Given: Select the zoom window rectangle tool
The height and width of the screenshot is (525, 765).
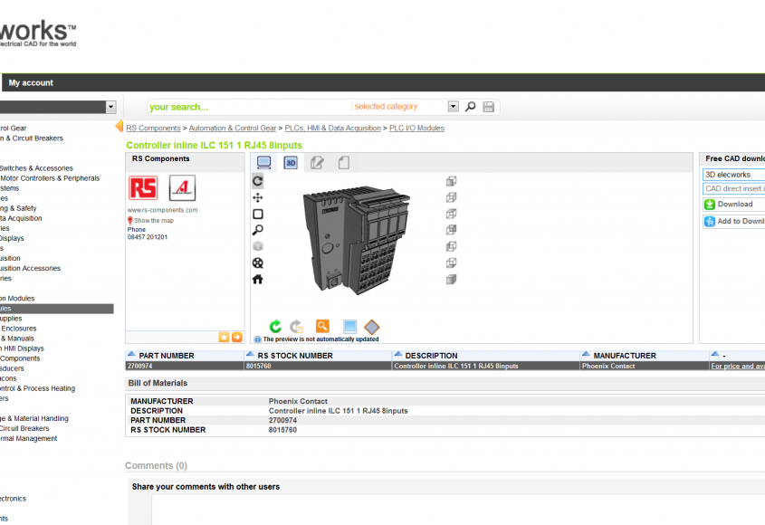Looking at the screenshot, I should pyautogui.click(x=258, y=214).
